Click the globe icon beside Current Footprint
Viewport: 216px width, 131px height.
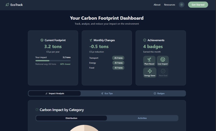click(x=42, y=40)
